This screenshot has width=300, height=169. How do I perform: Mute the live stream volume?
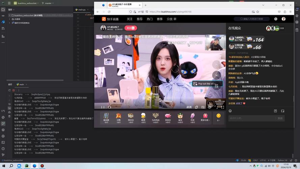(x=209, y=107)
